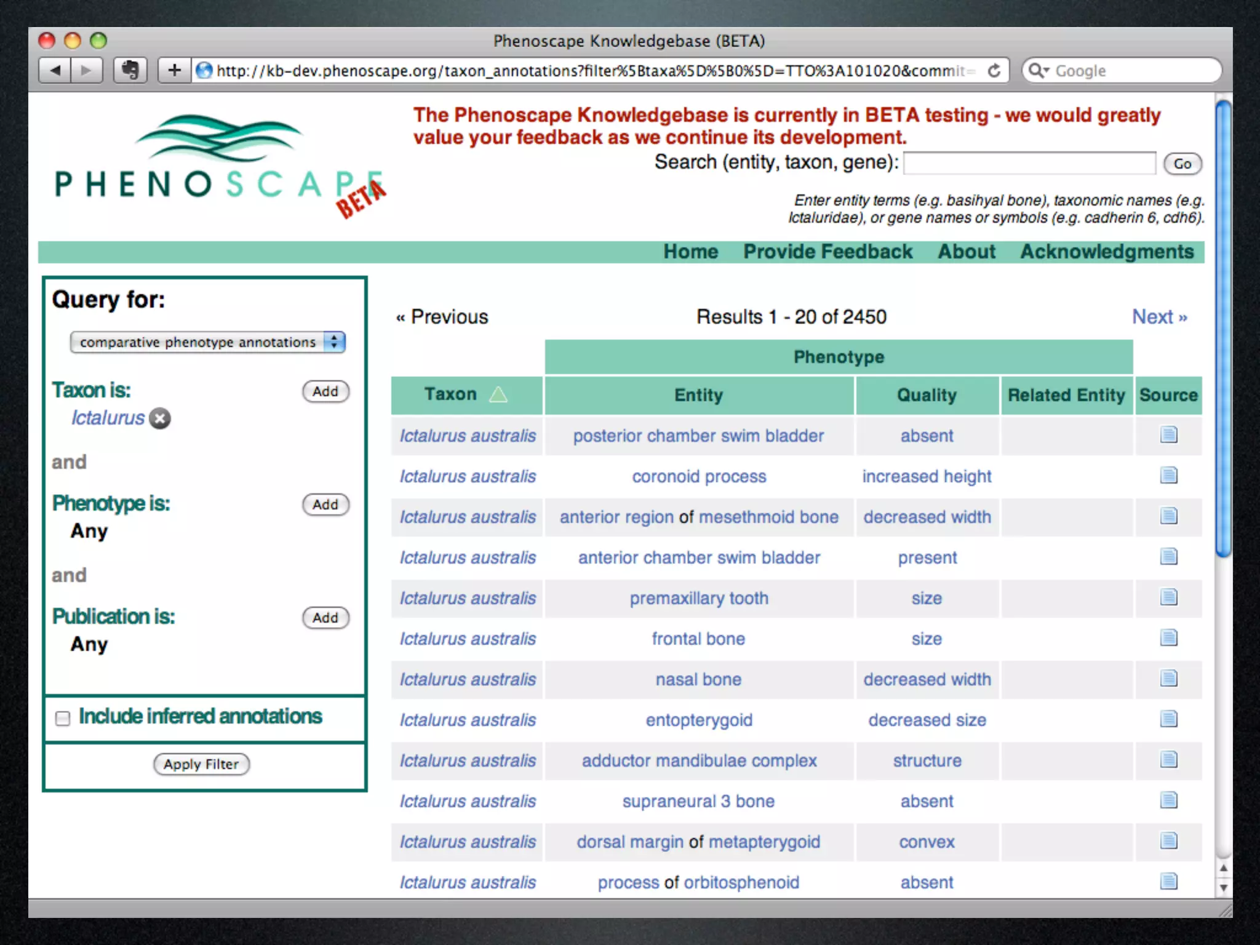
Task: Enable Include inferred annotations checkbox
Action: [x=63, y=718]
